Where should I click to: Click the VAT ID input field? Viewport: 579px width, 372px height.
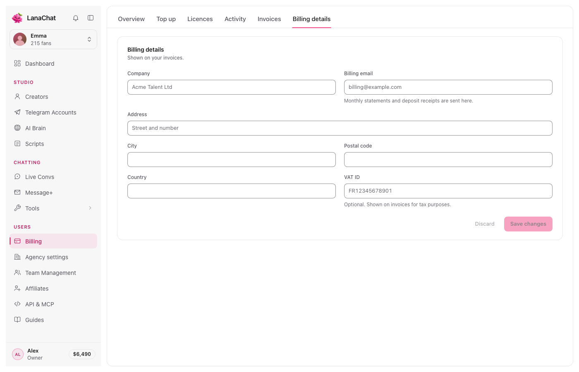448,191
